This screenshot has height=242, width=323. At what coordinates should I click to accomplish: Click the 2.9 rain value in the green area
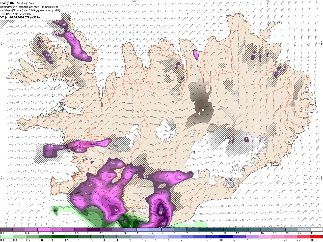pyautogui.click(x=123, y=220)
